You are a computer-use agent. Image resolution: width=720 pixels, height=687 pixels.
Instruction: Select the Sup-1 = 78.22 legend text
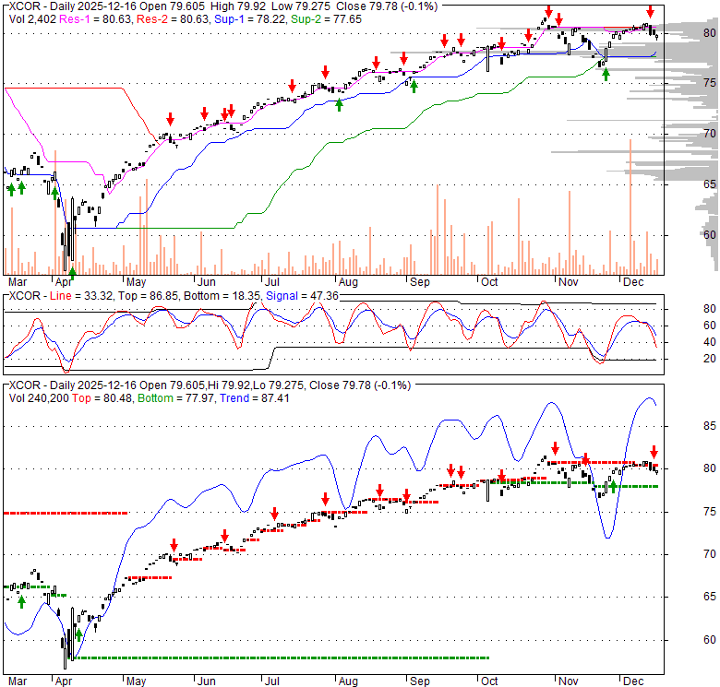click(250, 19)
